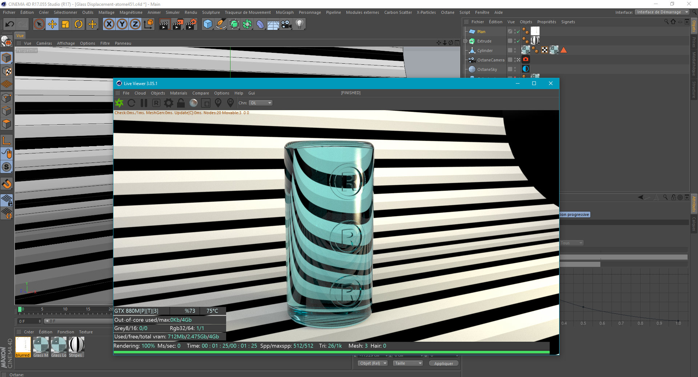Image resolution: width=698 pixels, height=377 pixels.
Task: Add a light object from toolbar
Action: [300, 24]
